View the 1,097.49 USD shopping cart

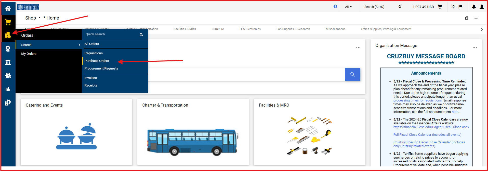point(427,7)
